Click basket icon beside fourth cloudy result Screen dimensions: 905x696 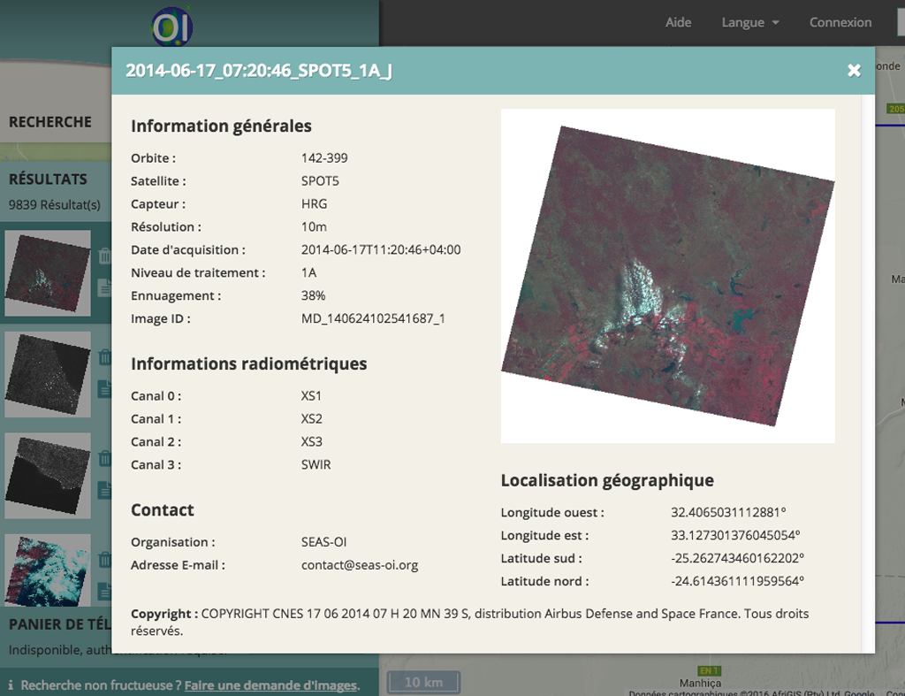click(x=103, y=560)
